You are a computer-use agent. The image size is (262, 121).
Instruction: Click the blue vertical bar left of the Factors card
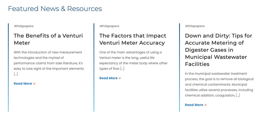point(94,67)
